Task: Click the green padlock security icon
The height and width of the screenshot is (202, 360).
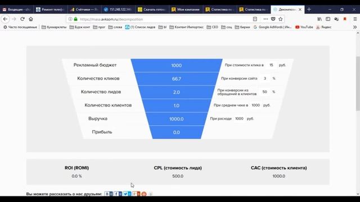Action: click(x=75, y=19)
